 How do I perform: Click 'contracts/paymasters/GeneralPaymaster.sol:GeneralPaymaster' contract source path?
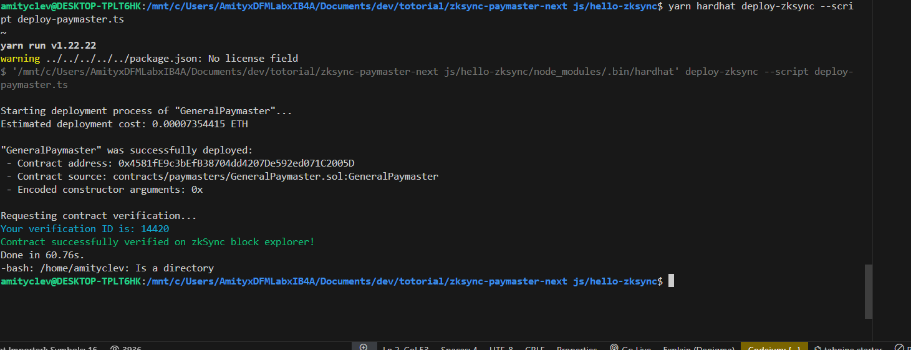[x=276, y=177]
